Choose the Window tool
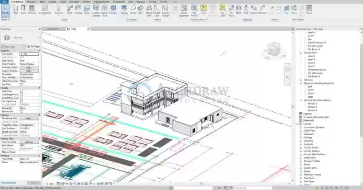Image resolution: width=363 pixels, height=190 pixels. coord(32,9)
